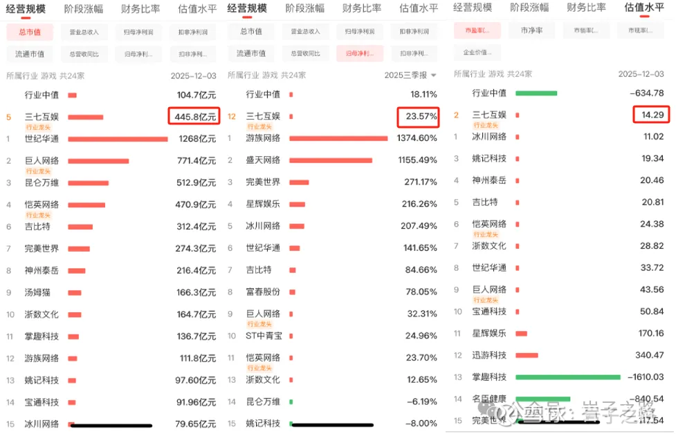Switch to 财务比率 tab in the 总市值 panel
This screenshot has height=436, width=676.
pyautogui.click(x=140, y=8)
